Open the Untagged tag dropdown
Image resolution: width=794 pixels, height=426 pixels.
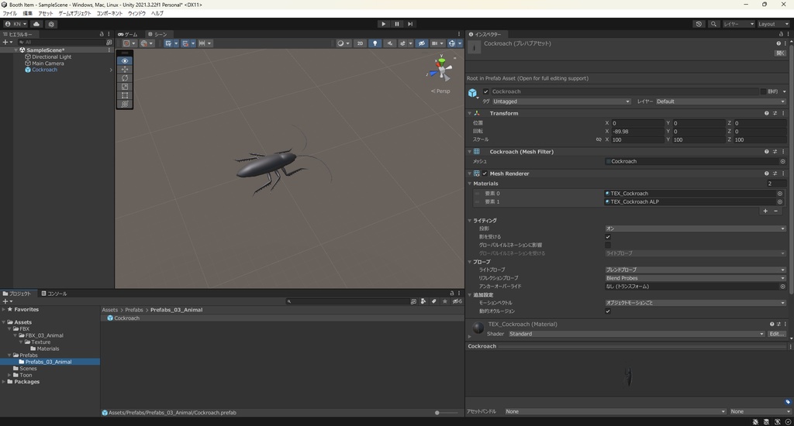tap(561, 101)
